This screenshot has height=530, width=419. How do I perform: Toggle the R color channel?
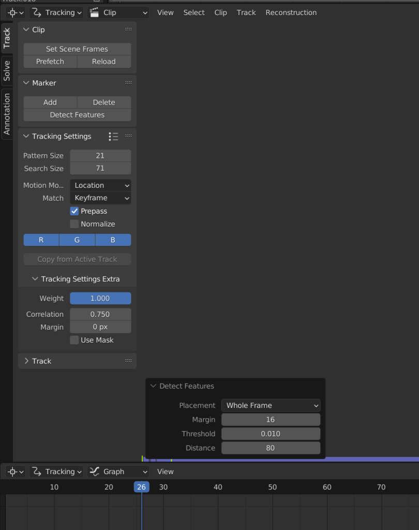point(41,240)
